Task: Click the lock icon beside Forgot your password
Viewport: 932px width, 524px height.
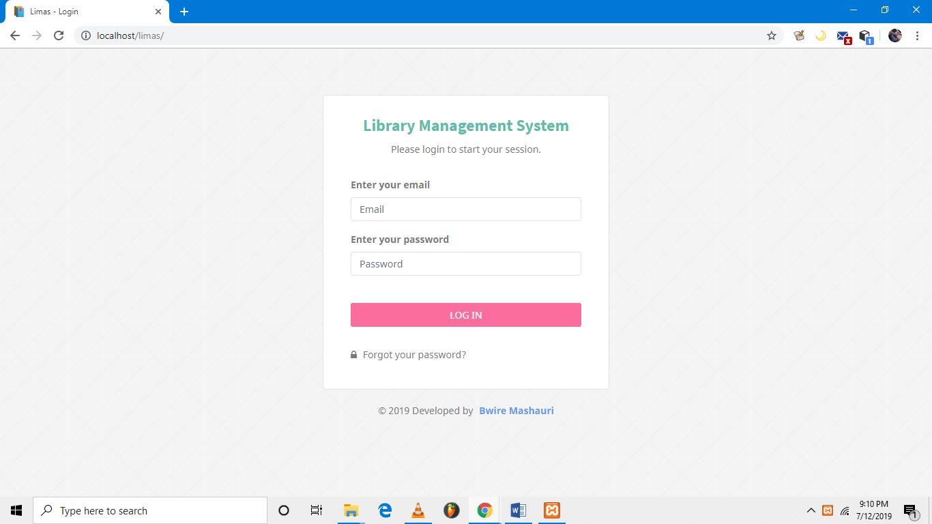Action: 353,355
